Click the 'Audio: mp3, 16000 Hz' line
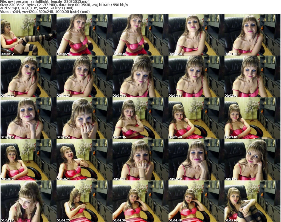 tap(37, 8)
